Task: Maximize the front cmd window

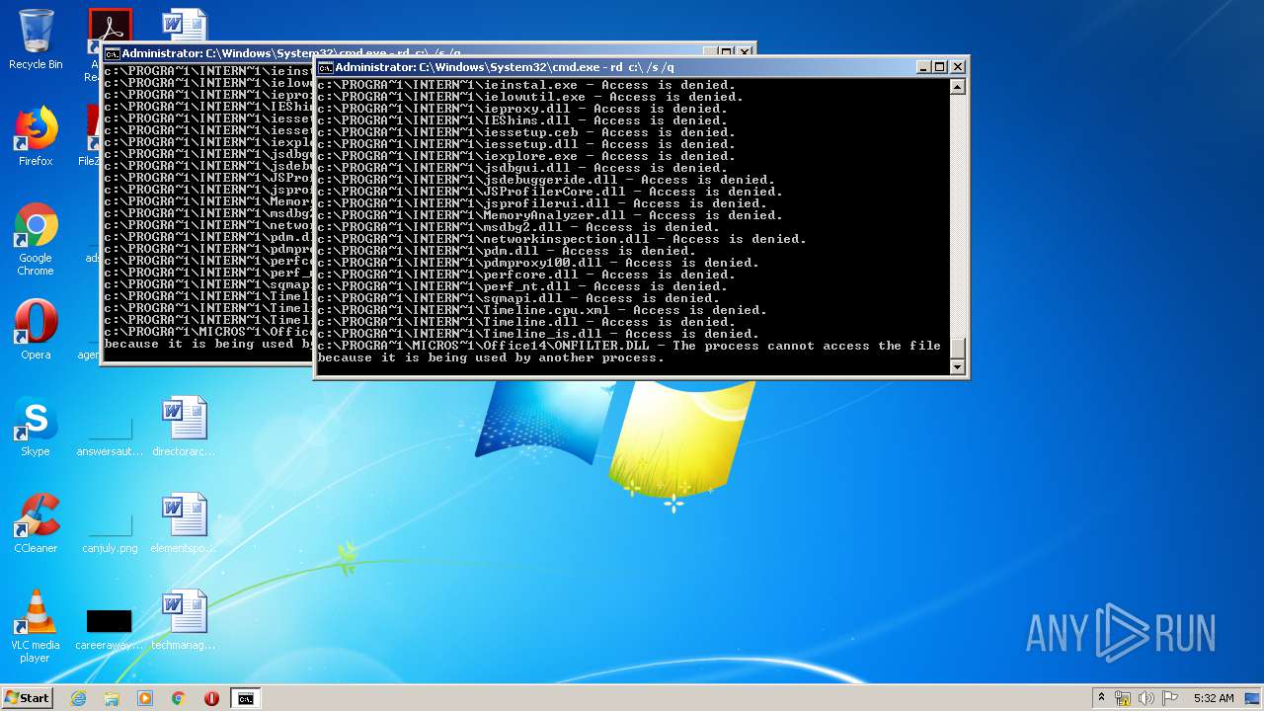Action: [x=940, y=67]
